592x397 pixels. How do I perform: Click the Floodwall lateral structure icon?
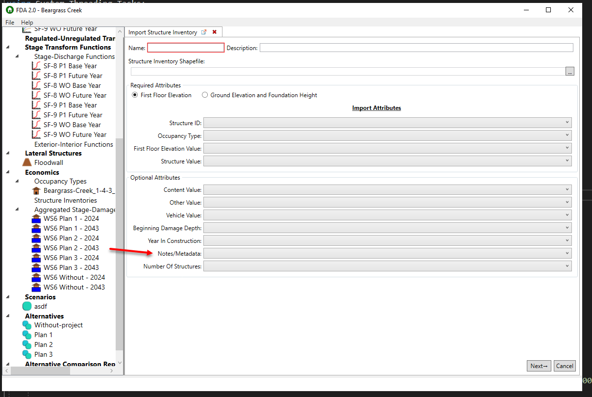[28, 162]
